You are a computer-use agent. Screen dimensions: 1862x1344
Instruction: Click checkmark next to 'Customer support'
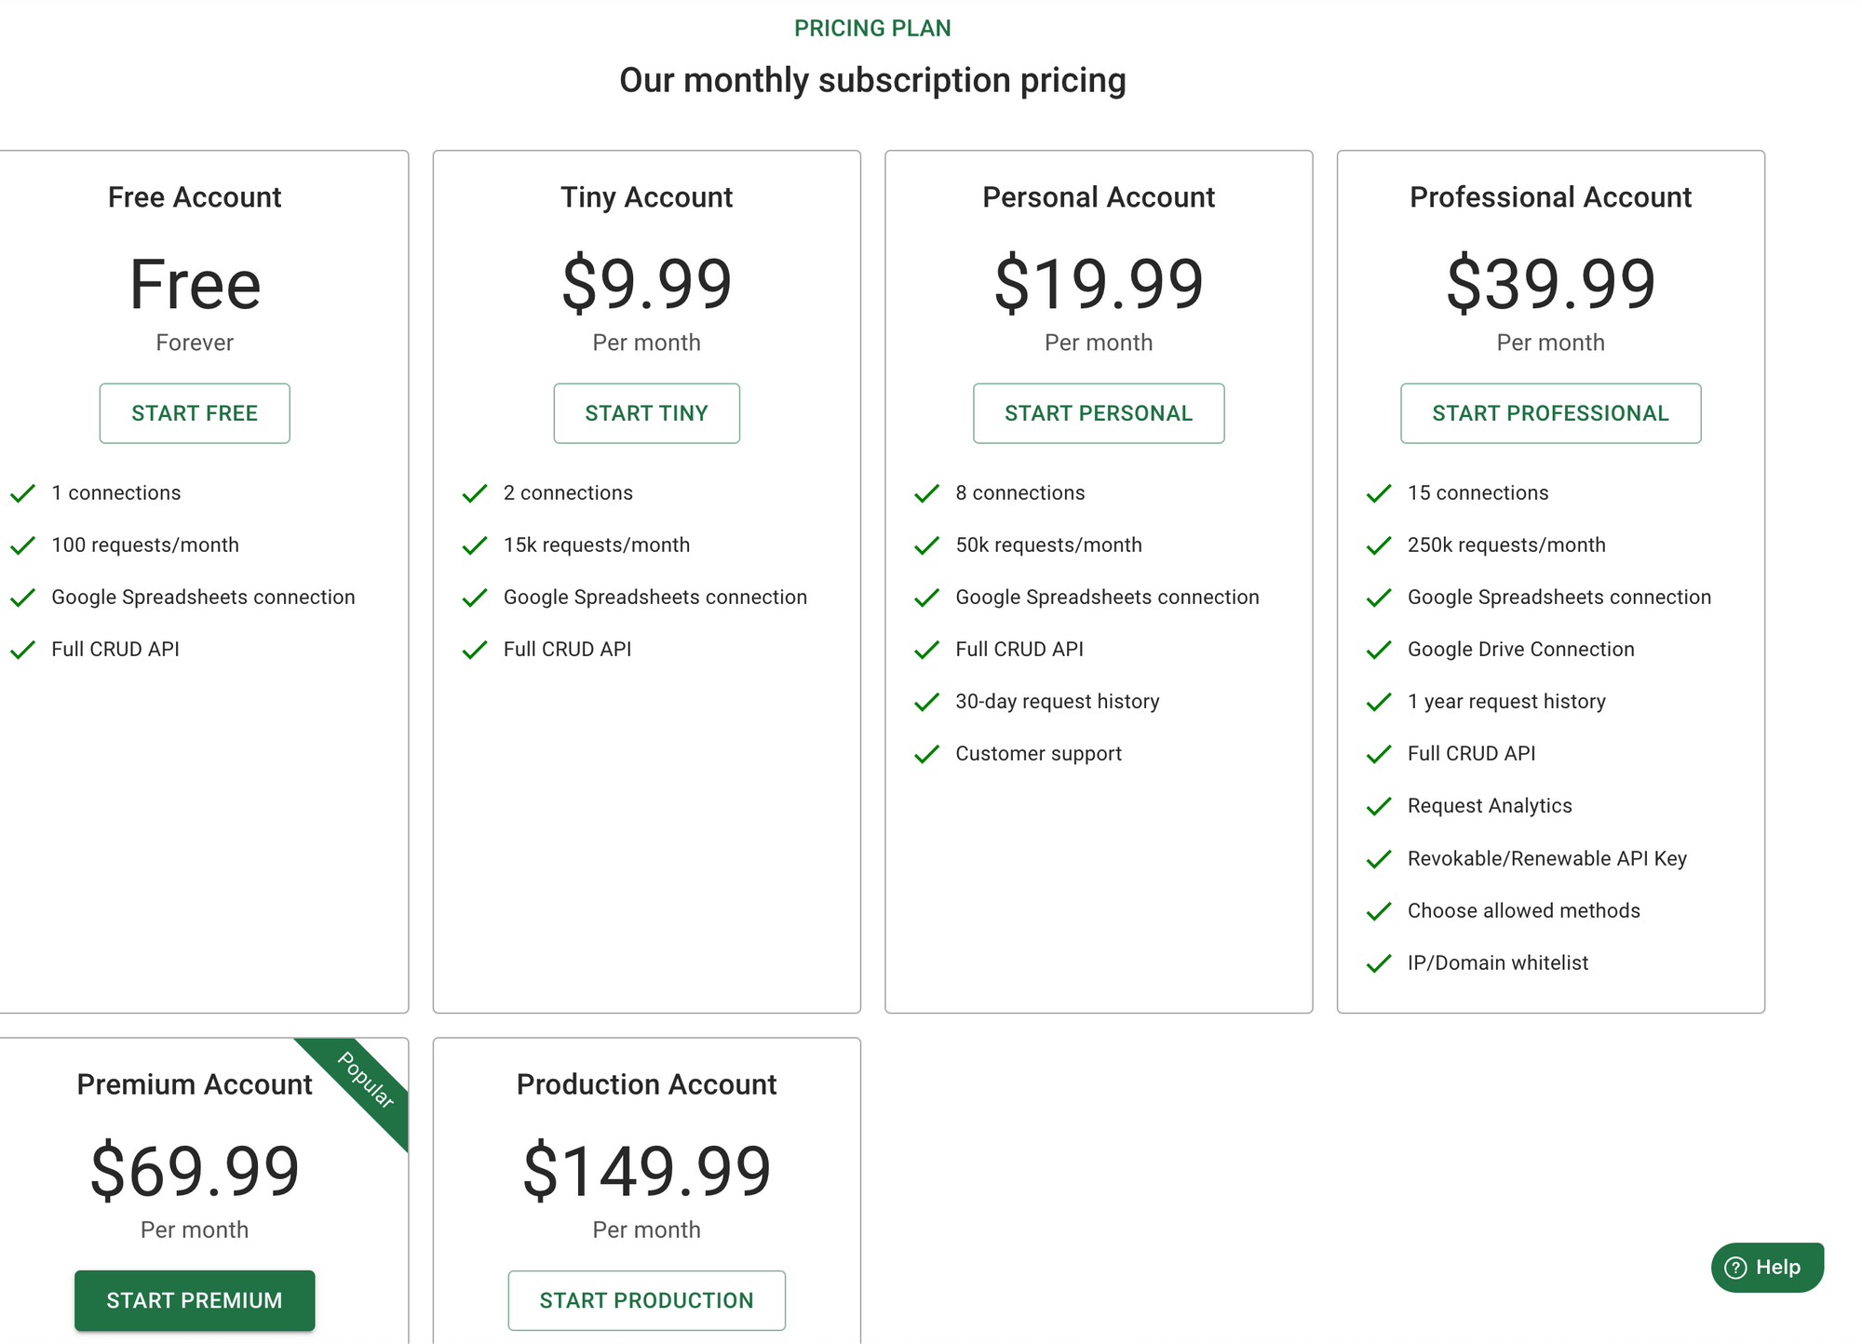[926, 754]
